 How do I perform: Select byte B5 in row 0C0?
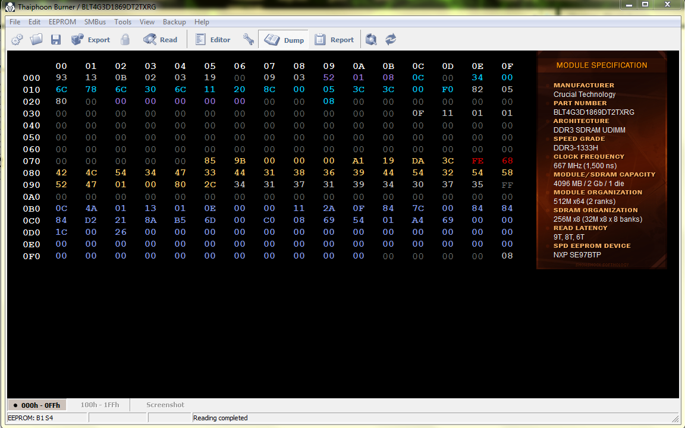pyautogui.click(x=180, y=220)
